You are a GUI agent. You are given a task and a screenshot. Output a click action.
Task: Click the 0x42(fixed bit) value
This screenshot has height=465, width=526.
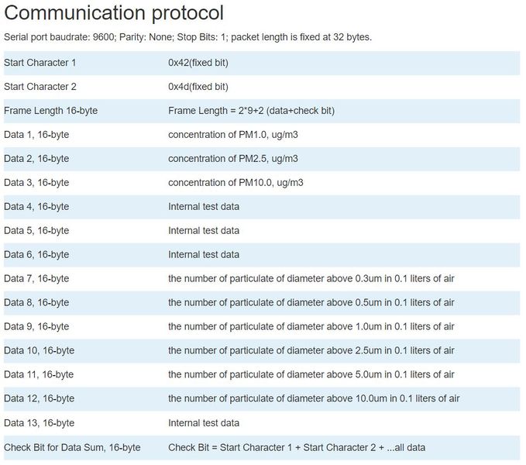[x=198, y=63]
